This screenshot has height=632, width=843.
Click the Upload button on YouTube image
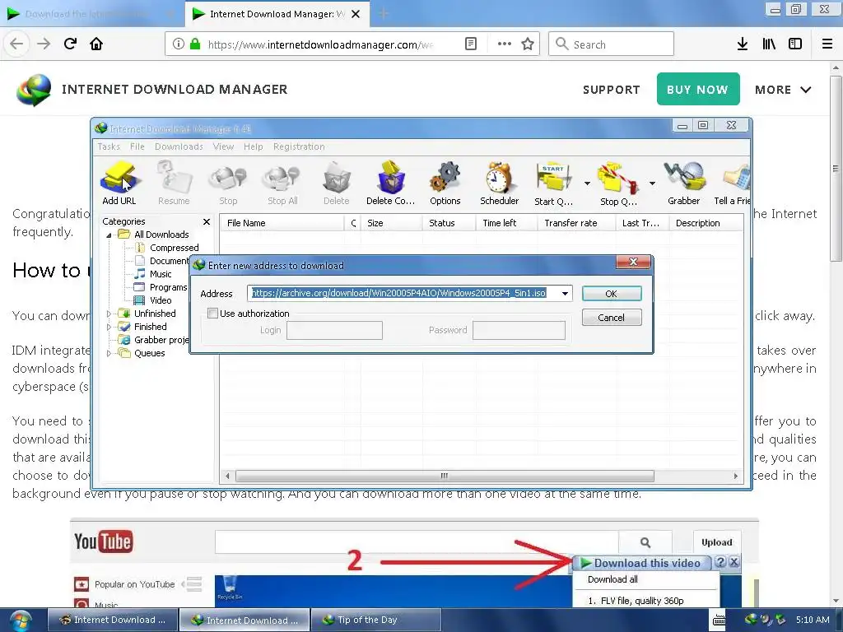tap(717, 542)
